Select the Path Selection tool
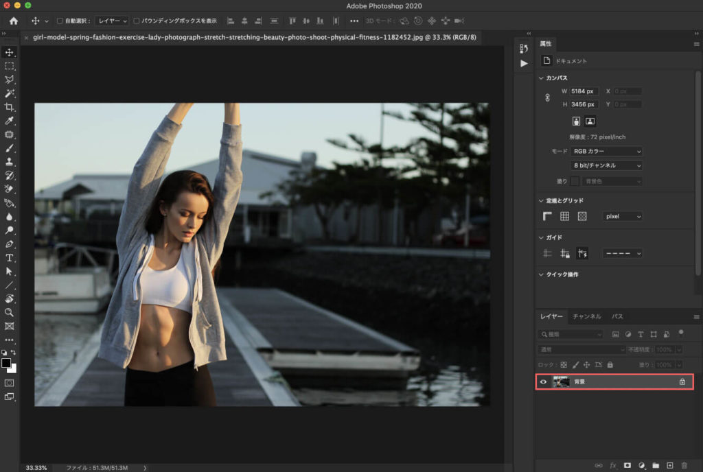The width and height of the screenshot is (703, 472). click(x=9, y=272)
